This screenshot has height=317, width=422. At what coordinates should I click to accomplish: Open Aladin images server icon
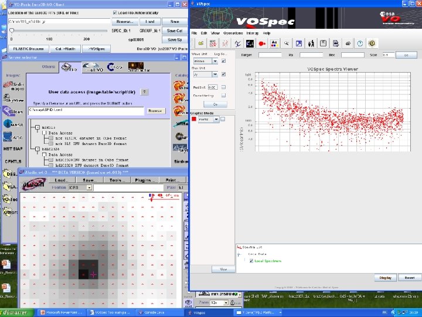(13, 86)
